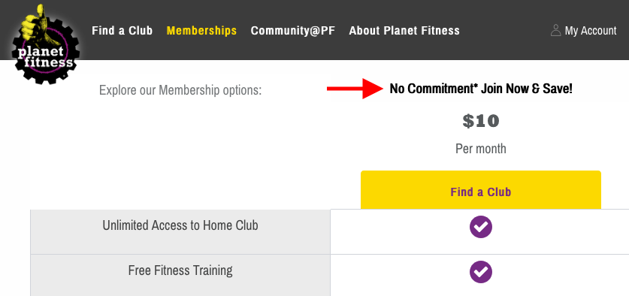Open the My Account link
The image size is (629, 296).
[584, 31]
